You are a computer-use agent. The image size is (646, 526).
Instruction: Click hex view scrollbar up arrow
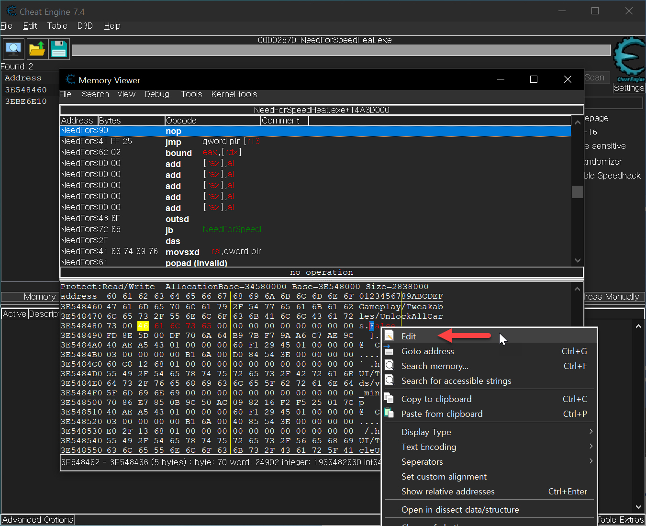(x=577, y=289)
